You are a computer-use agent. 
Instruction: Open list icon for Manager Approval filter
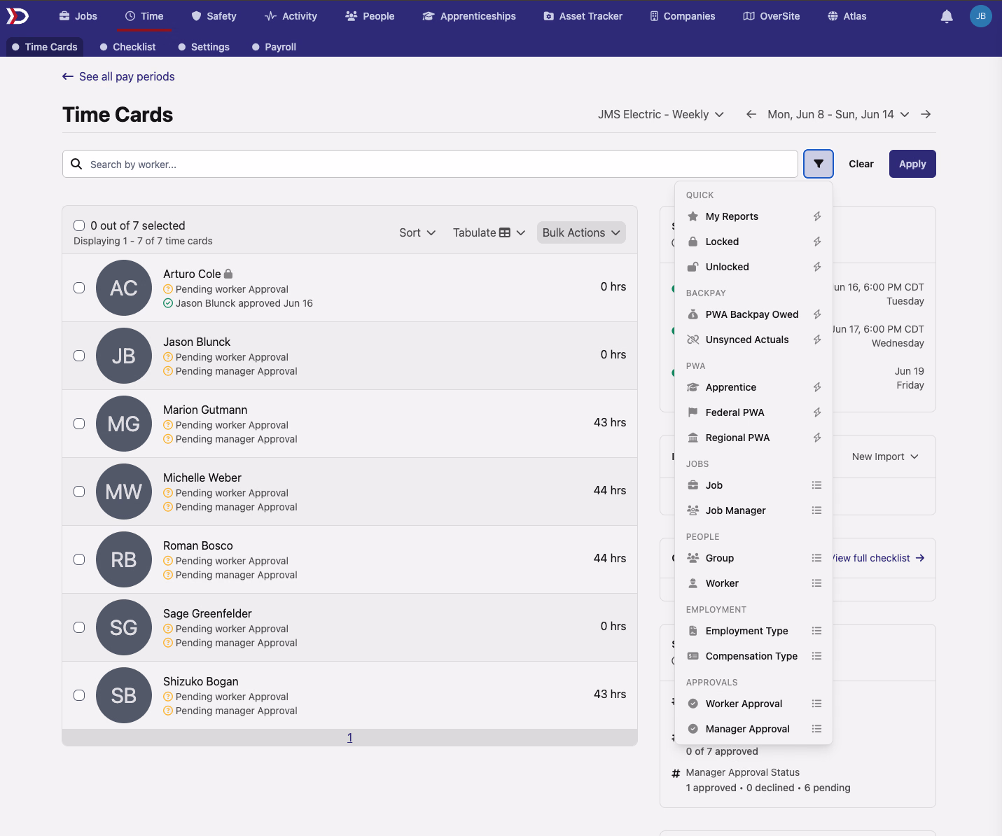816,729
